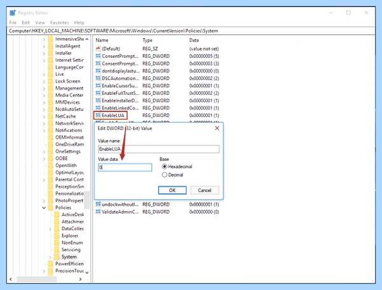The height and width of the screenshot is (290, 382).
Task: Click the OOBE folder icon
Action: (50, 158)
